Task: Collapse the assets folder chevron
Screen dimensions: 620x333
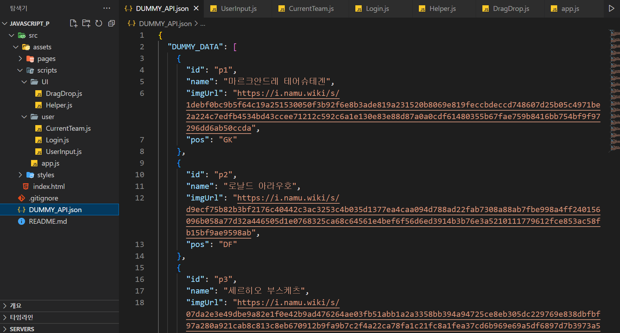Action: coord(16,47)
